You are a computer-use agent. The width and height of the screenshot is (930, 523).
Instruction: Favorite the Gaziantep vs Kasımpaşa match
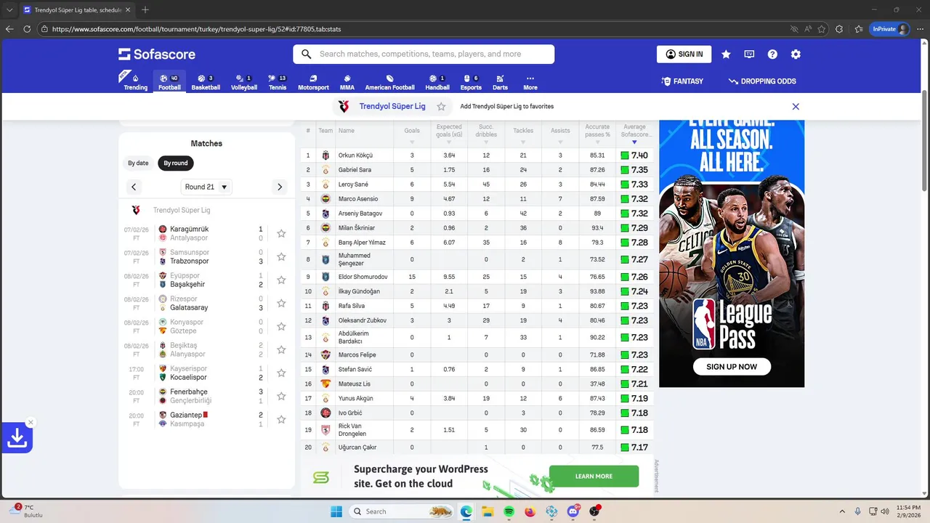tap(281, 419)
